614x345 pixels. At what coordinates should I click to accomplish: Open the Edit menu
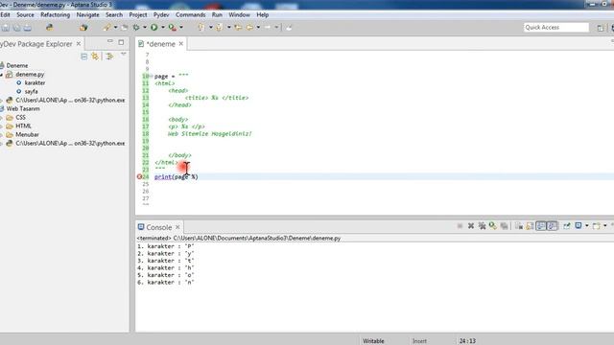(x=5, y=15)
